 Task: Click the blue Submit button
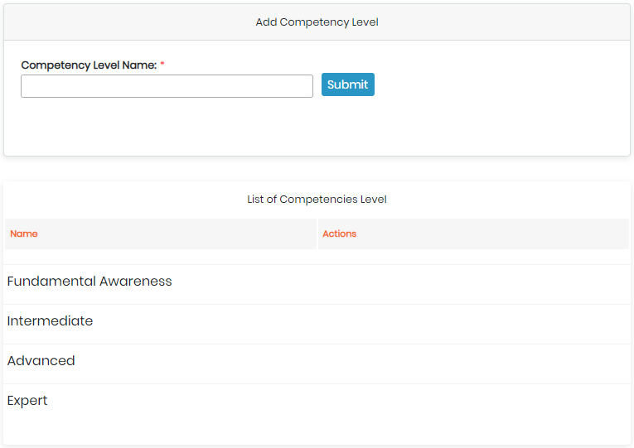(348, 84)
